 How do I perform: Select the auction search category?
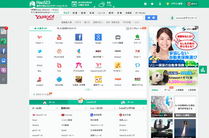pos(140,13)
